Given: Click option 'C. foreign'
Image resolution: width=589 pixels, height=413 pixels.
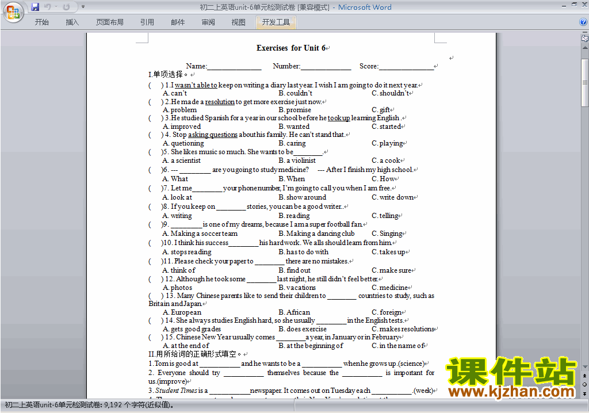Looking at the screenshot, I should 387,312.
